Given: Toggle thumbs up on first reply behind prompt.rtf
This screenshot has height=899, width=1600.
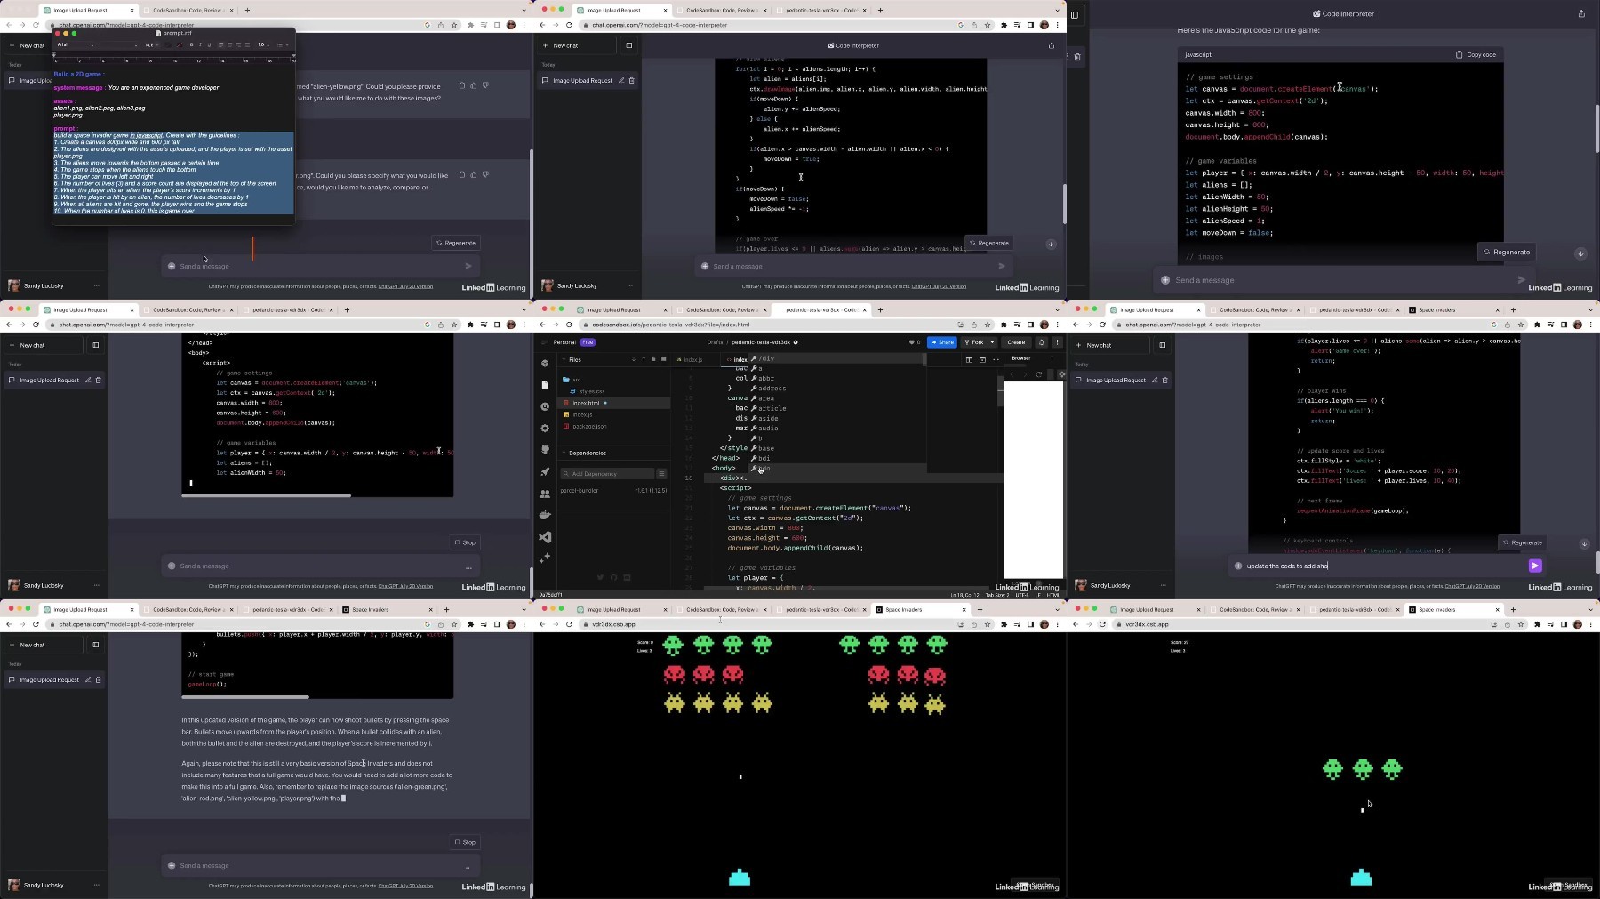Looking at the screenshot, I should pyautogui.click(x=474, y=85).
